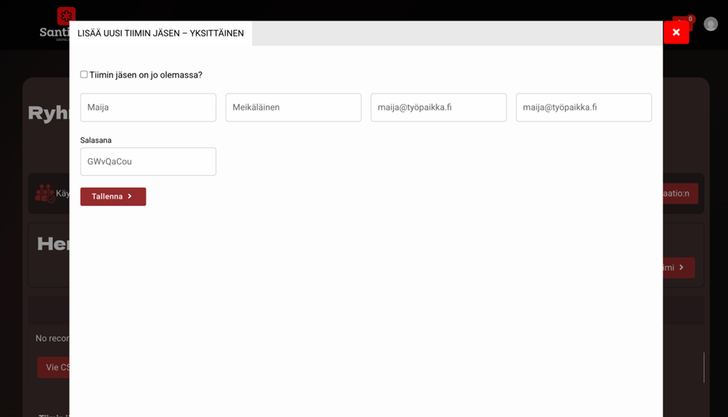The image size is (728, 417).
Task: Select the first email address field
Action: click(x=438, y=108)
